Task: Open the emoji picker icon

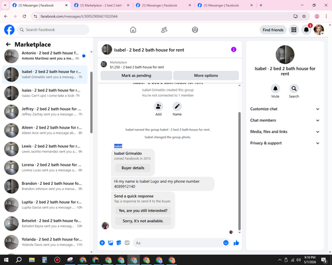Action: pos(226,243)
